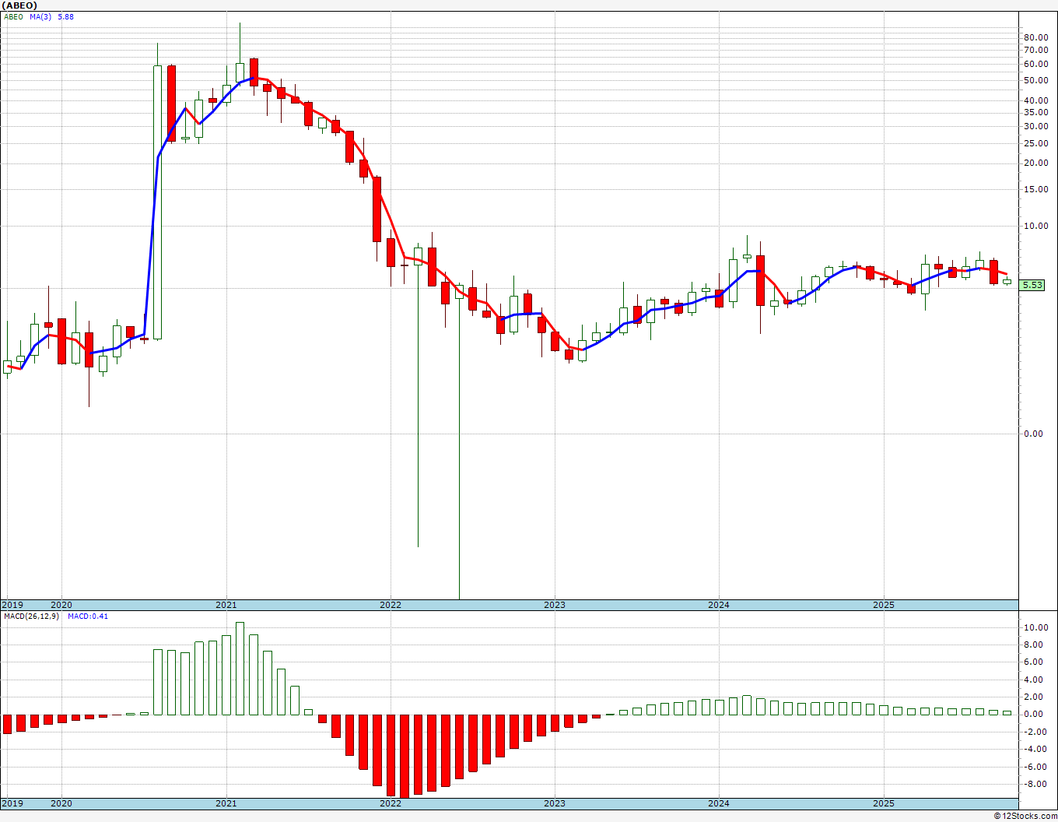Screen dimensions: 1058x822
Task: Select 4.00 on the MACD axis
Action: [1035, 680]
